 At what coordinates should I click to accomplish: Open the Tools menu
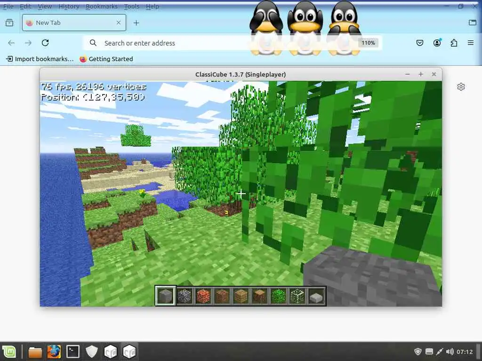tap(132, 6)
